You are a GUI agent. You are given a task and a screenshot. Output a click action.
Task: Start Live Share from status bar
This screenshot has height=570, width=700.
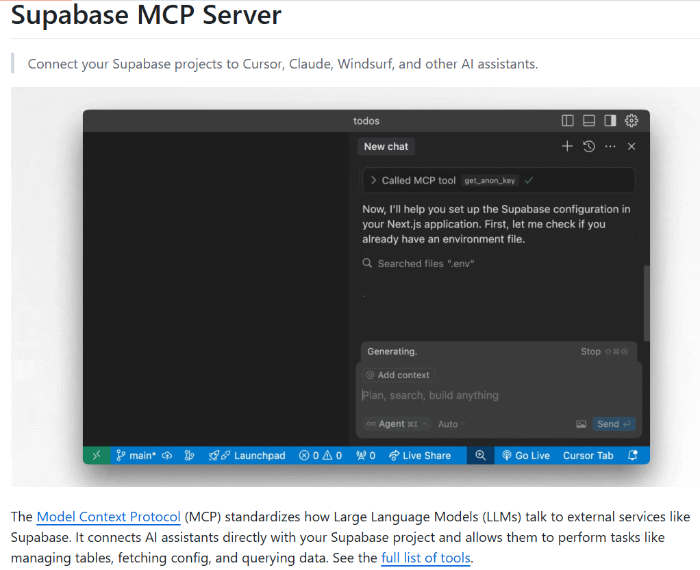click(x=420, y=455)
